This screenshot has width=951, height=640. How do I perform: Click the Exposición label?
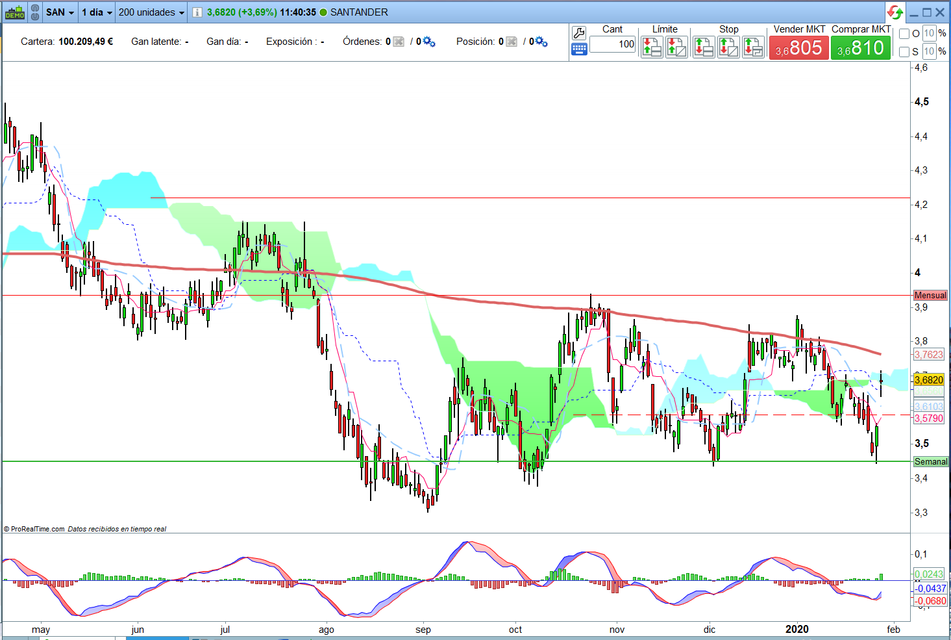pos(291,42)
